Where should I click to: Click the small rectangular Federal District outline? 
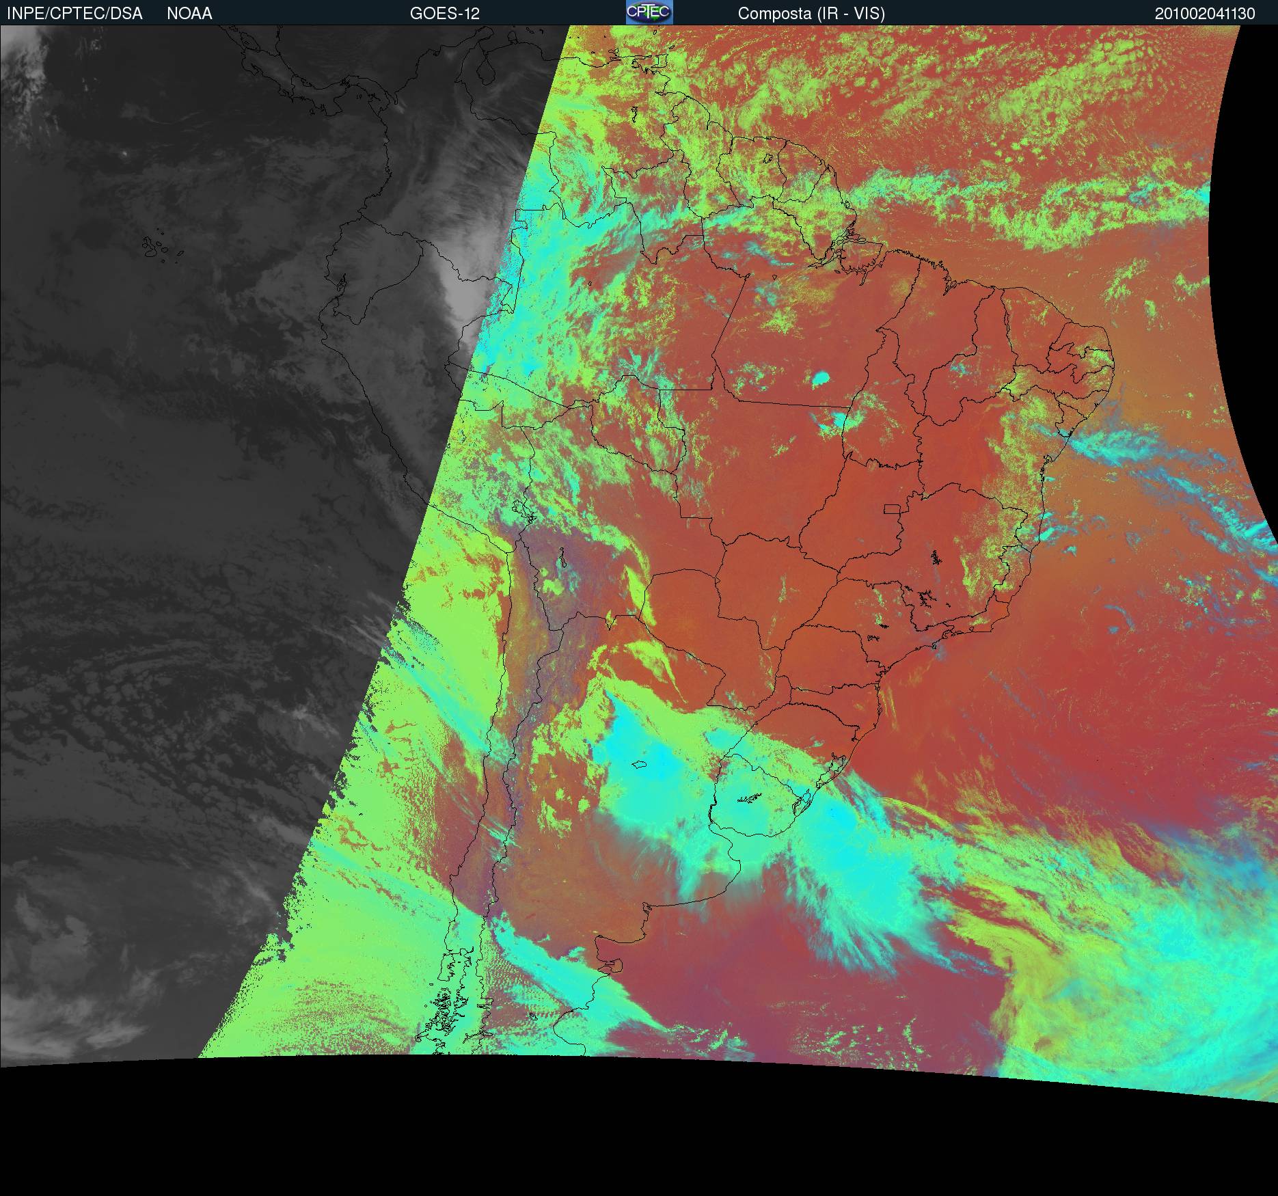(x=893, y=508)
